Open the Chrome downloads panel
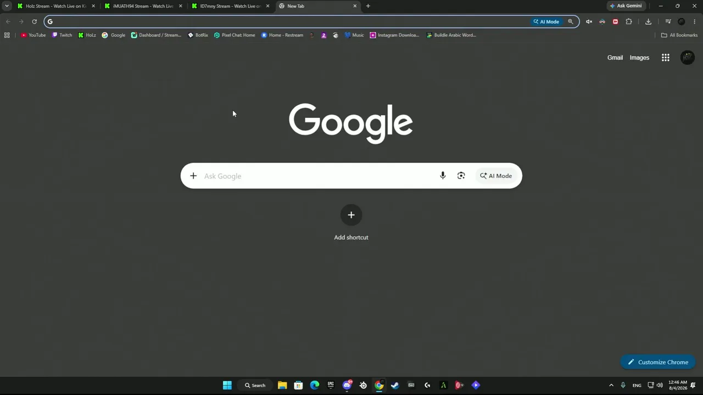Image resolution: width=703 pixels, height=395 pixels. click(648, 21)
